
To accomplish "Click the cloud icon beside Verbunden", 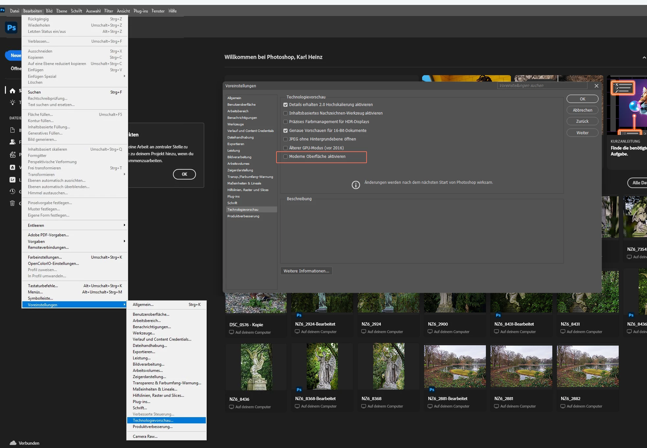I will coord(13,443).
